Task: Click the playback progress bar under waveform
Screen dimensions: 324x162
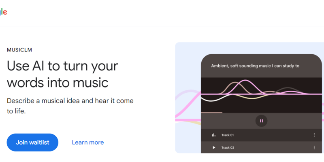Action: [212, 113]
